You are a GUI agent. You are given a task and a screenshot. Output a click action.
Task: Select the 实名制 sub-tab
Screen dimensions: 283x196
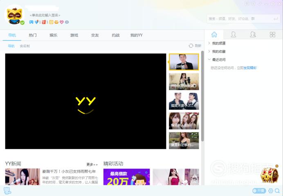(25, 46)
